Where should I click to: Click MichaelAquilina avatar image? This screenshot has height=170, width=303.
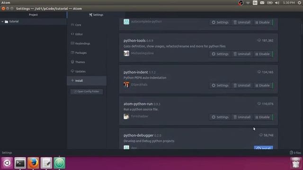[126, 53]
